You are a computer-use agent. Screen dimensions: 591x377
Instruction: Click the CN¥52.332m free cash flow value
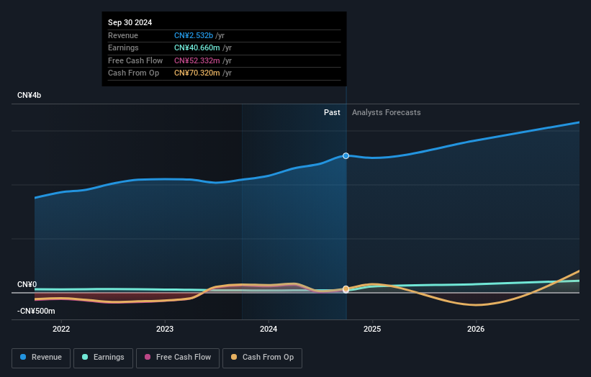[197, 60]
